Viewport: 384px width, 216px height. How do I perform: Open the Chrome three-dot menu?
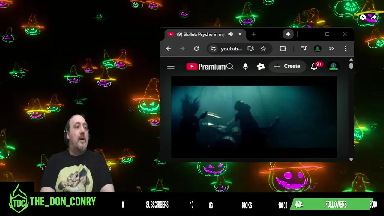click(346, 49)
